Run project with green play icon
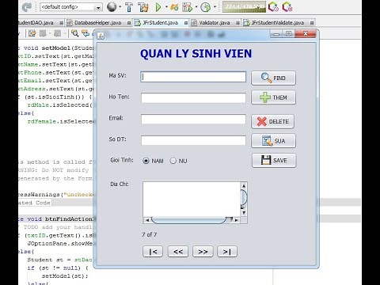Viewport: 380px width, 285px height. 158,7
